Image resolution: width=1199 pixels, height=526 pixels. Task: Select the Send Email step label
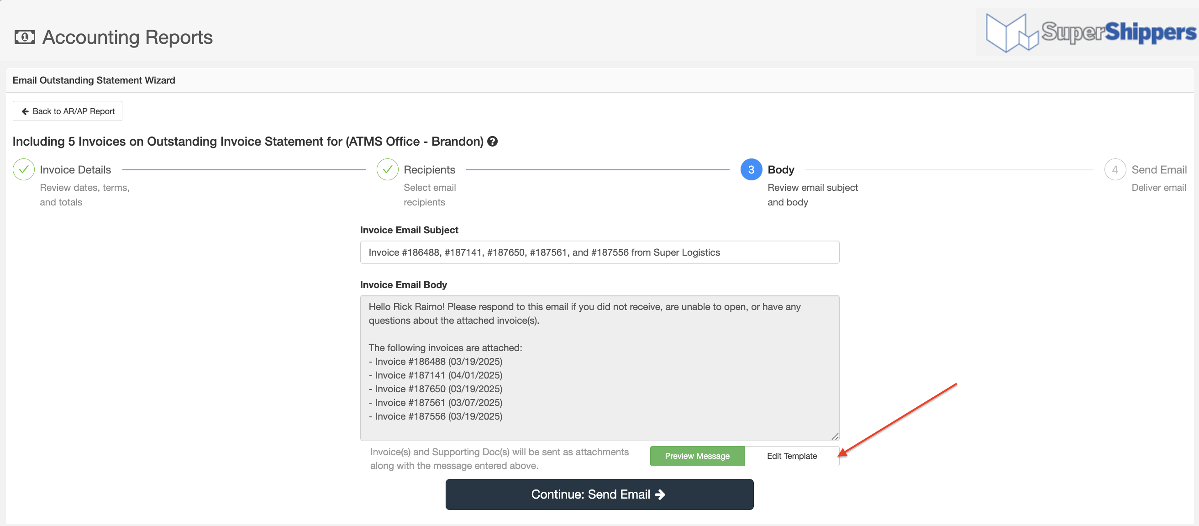click(x=1159, y=170)
